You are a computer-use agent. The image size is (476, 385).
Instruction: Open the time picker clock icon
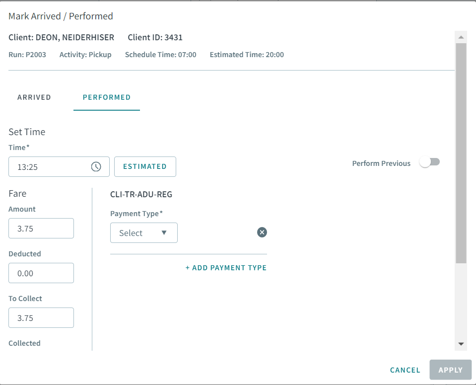coord(95,166)
